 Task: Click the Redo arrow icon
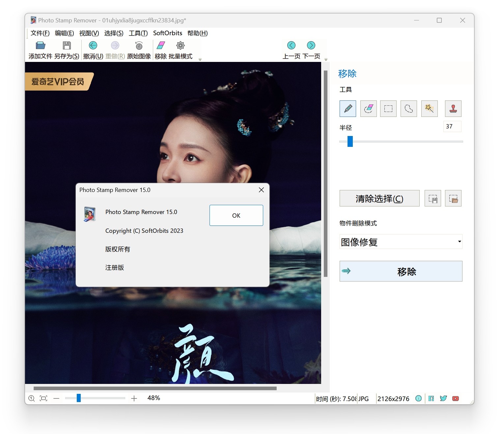click(115, 45)
